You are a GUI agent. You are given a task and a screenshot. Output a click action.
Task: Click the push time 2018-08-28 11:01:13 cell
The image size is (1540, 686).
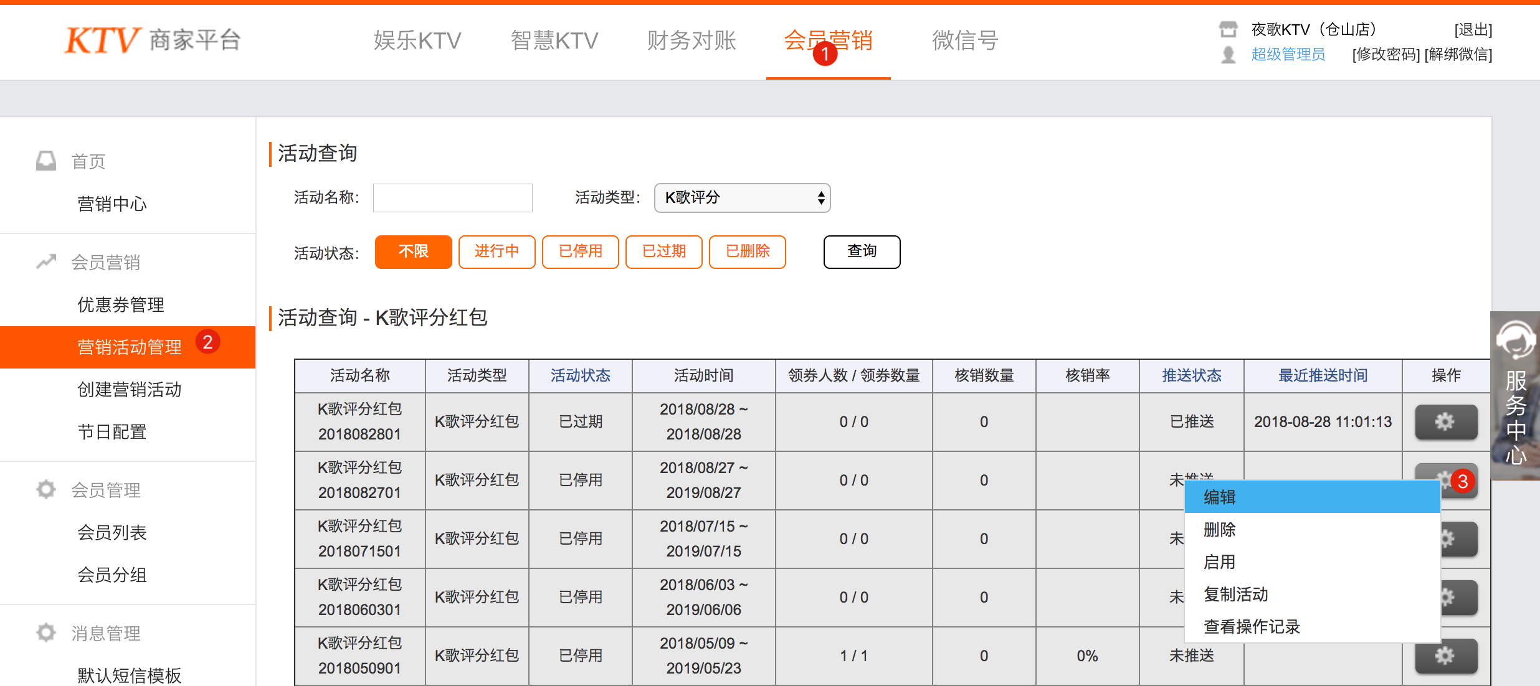tap(1323, 421)
